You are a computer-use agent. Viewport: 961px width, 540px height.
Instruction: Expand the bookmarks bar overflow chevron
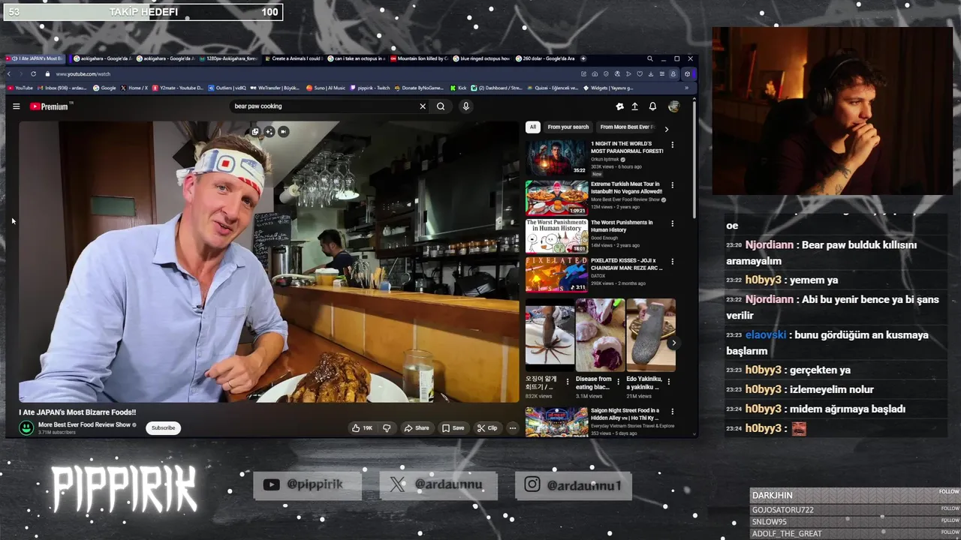point(685,88)
